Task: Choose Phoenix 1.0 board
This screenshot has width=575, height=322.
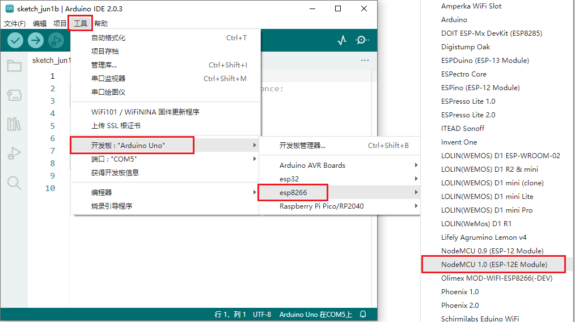Action: (x=459, y=291)
